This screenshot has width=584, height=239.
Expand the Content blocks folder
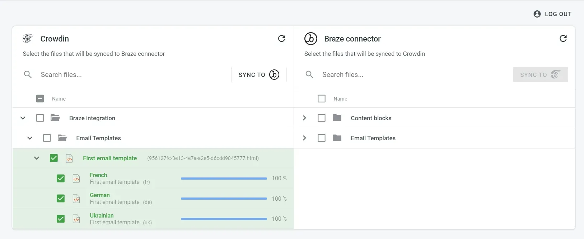tap(304, 118)
